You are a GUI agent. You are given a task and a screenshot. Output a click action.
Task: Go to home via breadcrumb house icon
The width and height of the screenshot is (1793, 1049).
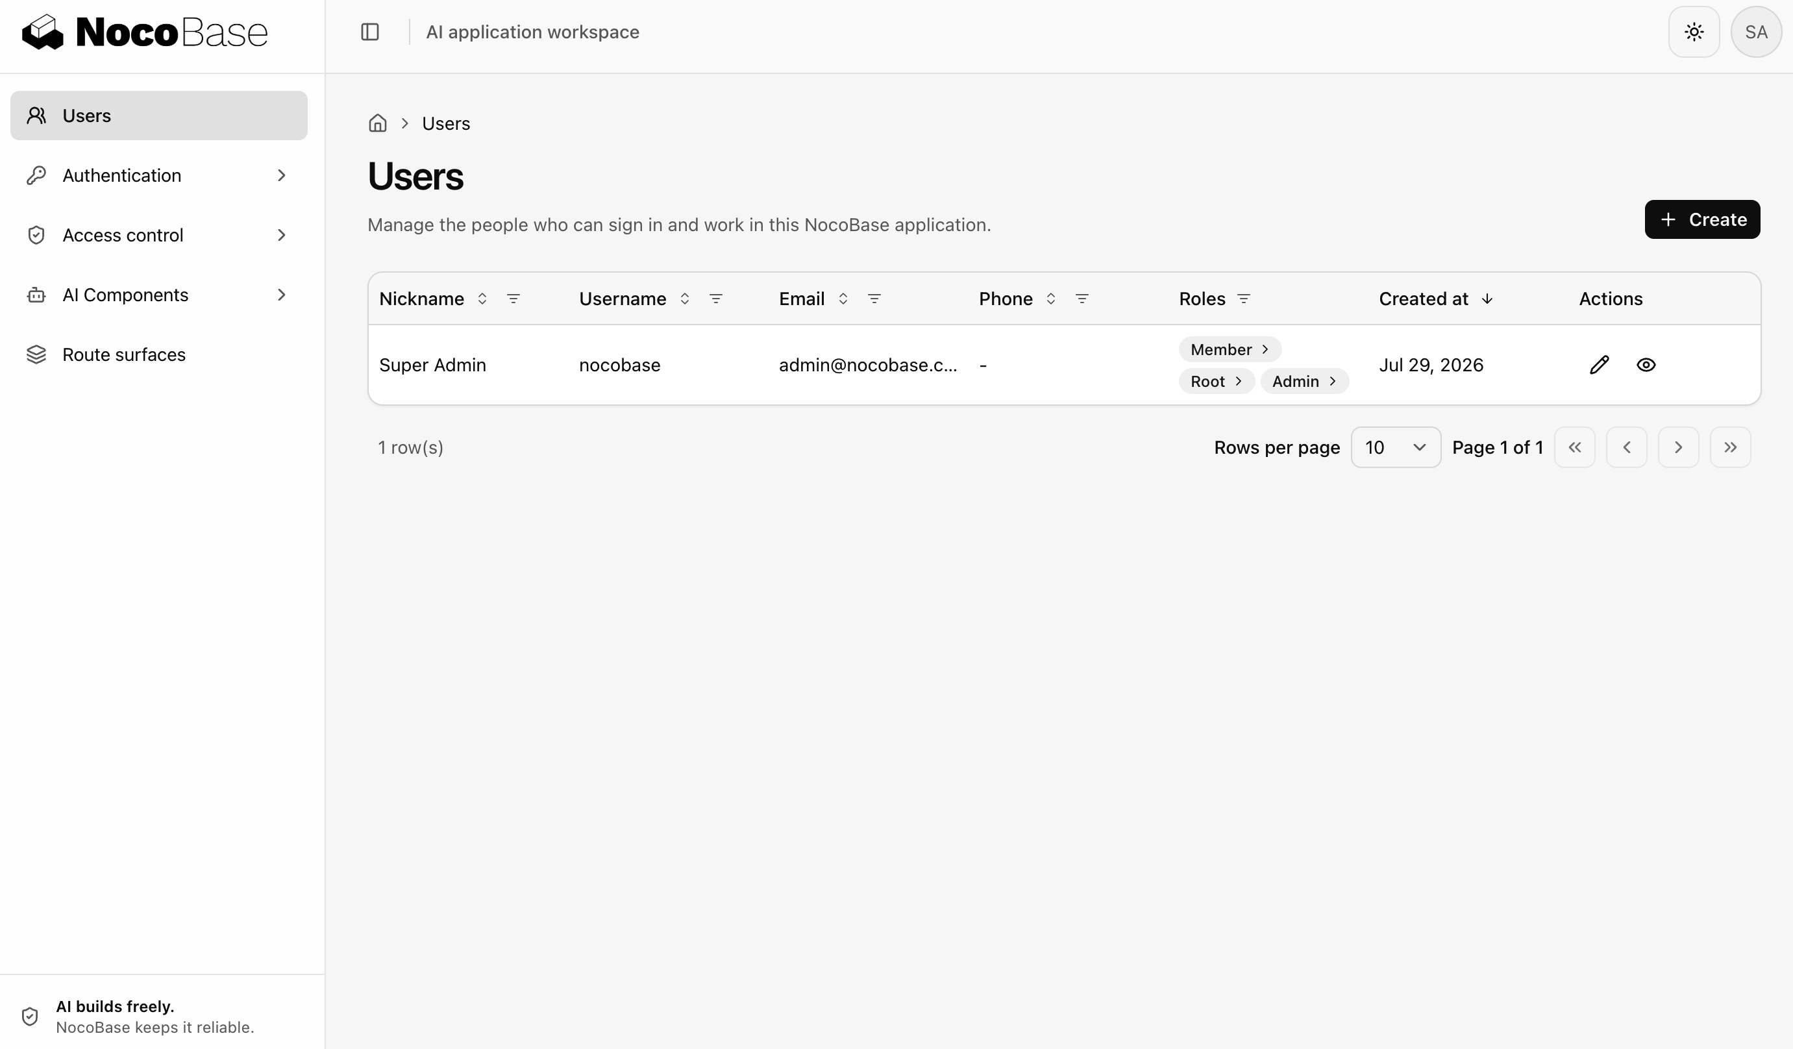click(x=378, y=123)
